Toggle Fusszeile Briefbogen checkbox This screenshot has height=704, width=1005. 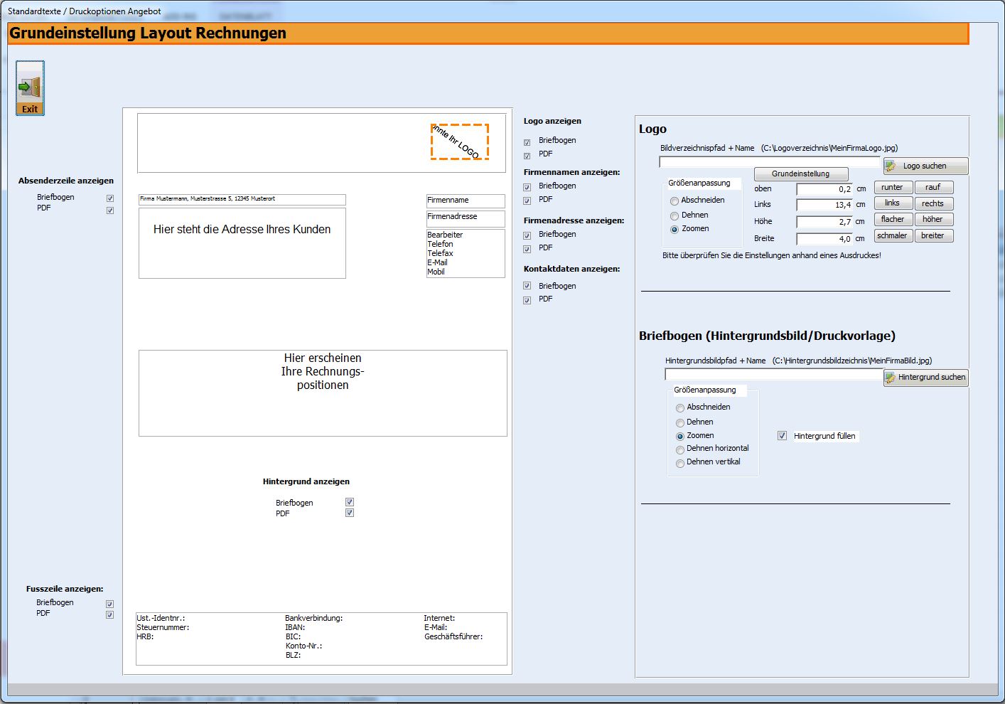point(109,604)
